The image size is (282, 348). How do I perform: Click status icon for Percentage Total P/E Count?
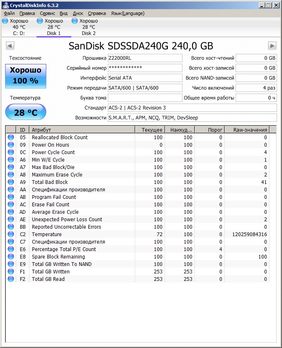11,249
